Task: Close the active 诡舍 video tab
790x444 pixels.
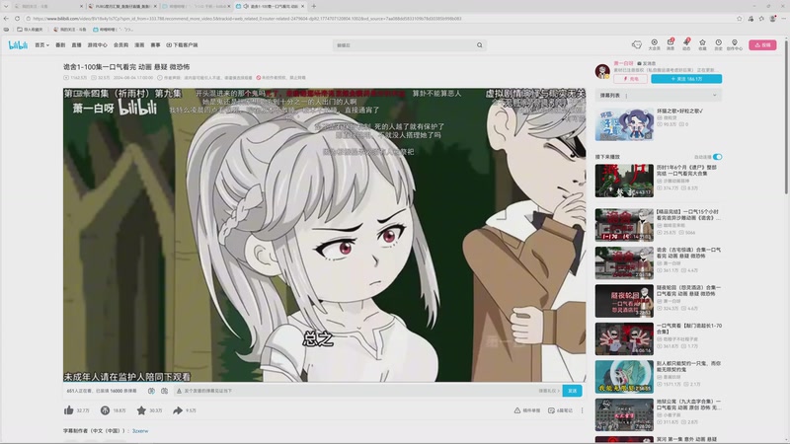Action: click(x=303, y=7)
